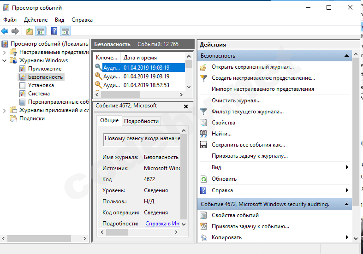Screen dimensions: 363x254
Task: Click the Свойства log properties icon
Action: tap(203, 123)
